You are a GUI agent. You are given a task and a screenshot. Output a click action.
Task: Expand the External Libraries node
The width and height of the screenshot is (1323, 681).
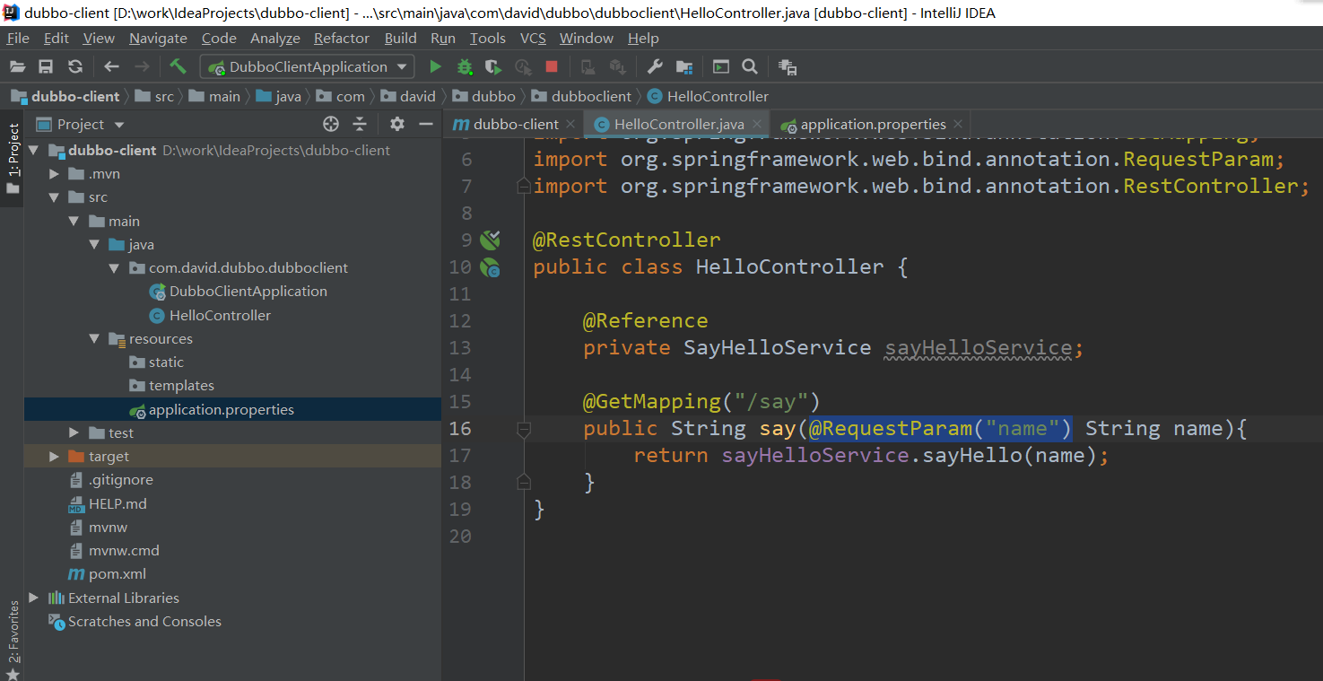pos(33,598)
